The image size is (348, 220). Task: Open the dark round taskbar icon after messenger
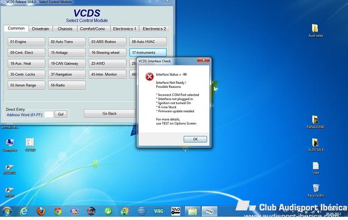[91, 211]
